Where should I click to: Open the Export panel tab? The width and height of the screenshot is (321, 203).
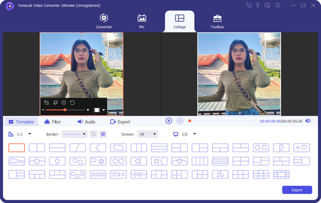[120, 122]
